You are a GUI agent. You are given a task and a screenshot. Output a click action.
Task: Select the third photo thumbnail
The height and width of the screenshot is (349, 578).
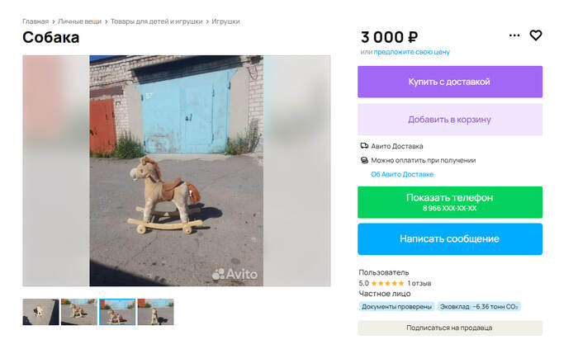117,312
